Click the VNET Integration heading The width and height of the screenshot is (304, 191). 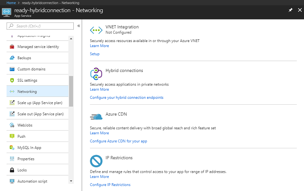[122, 27]
